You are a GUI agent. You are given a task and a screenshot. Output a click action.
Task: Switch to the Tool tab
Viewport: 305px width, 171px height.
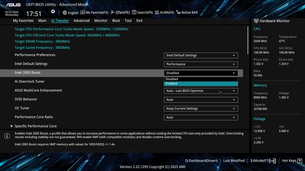click(x=128, y=21)
